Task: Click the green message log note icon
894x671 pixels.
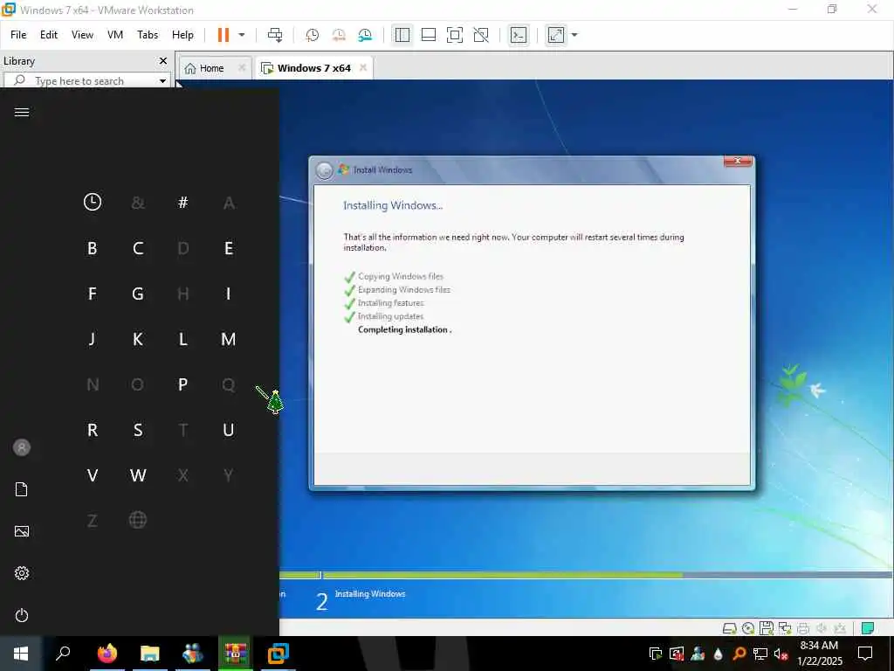Action: click(x=868, y=628)
